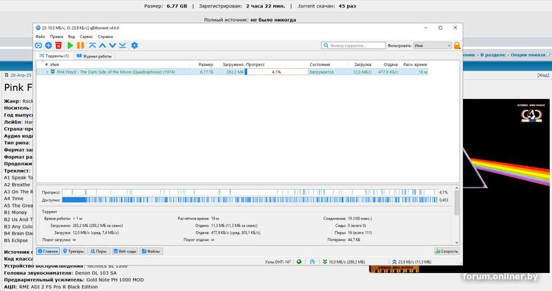Open the Веб-сиды details tab

click(125, 251)
